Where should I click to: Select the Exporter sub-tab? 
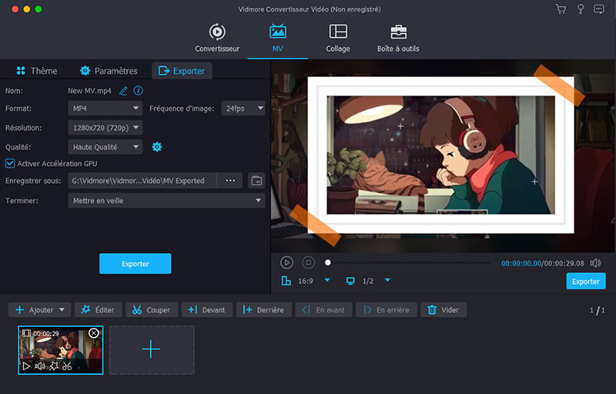tap(182, 71)
